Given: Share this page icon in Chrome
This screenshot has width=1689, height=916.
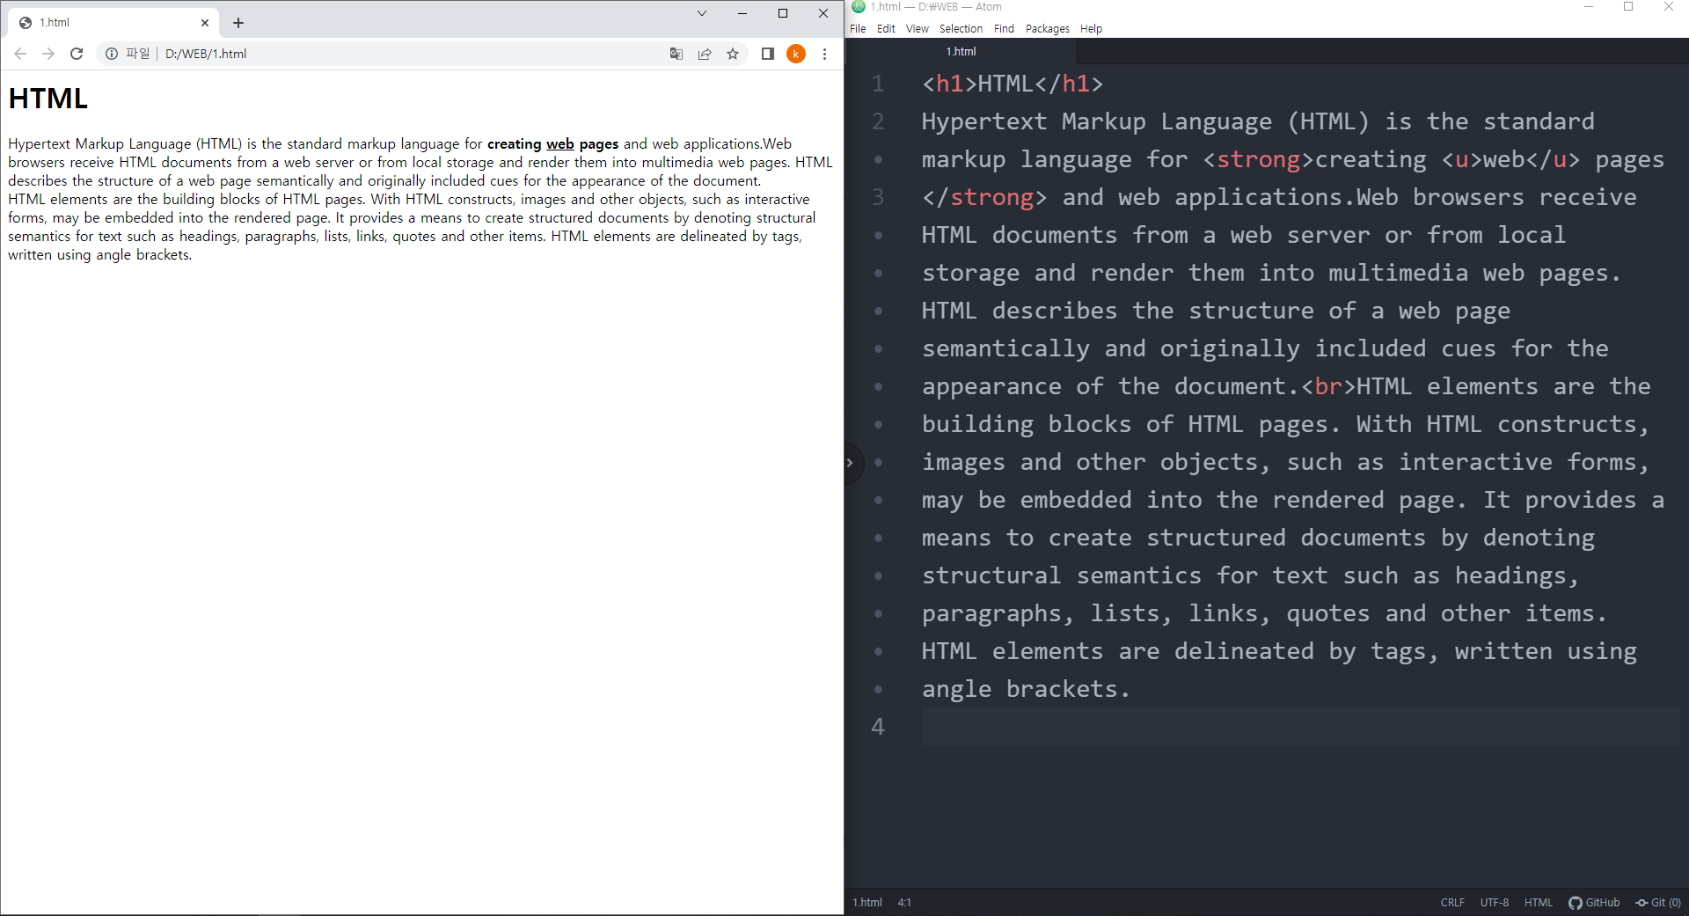Looking at the screenshot, I should pos(705,54).
